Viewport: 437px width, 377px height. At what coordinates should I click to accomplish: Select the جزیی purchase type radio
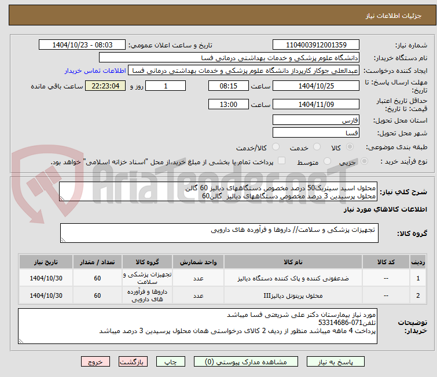point(364,161)
